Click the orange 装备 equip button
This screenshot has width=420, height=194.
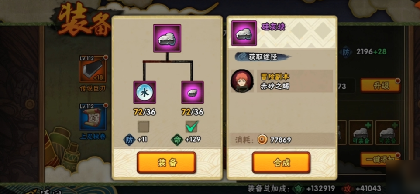pyautogui.click(x=166, y=163)
